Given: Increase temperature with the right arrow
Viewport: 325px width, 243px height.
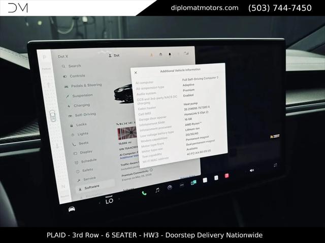Looking at the screenshot, I should [x=119, y=199].
